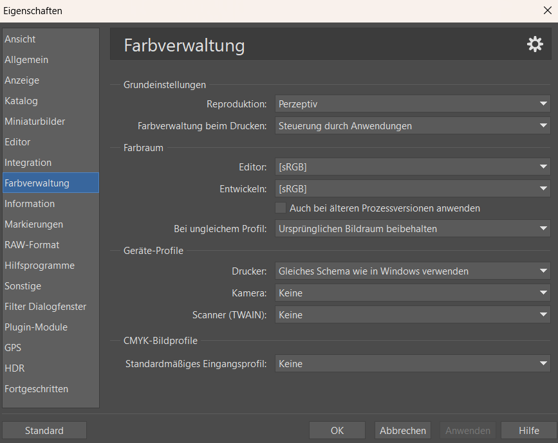Viewport: 558px width, 443px height.
Task: Open Editor settings in sidebar
Action: tap(51, 142)
